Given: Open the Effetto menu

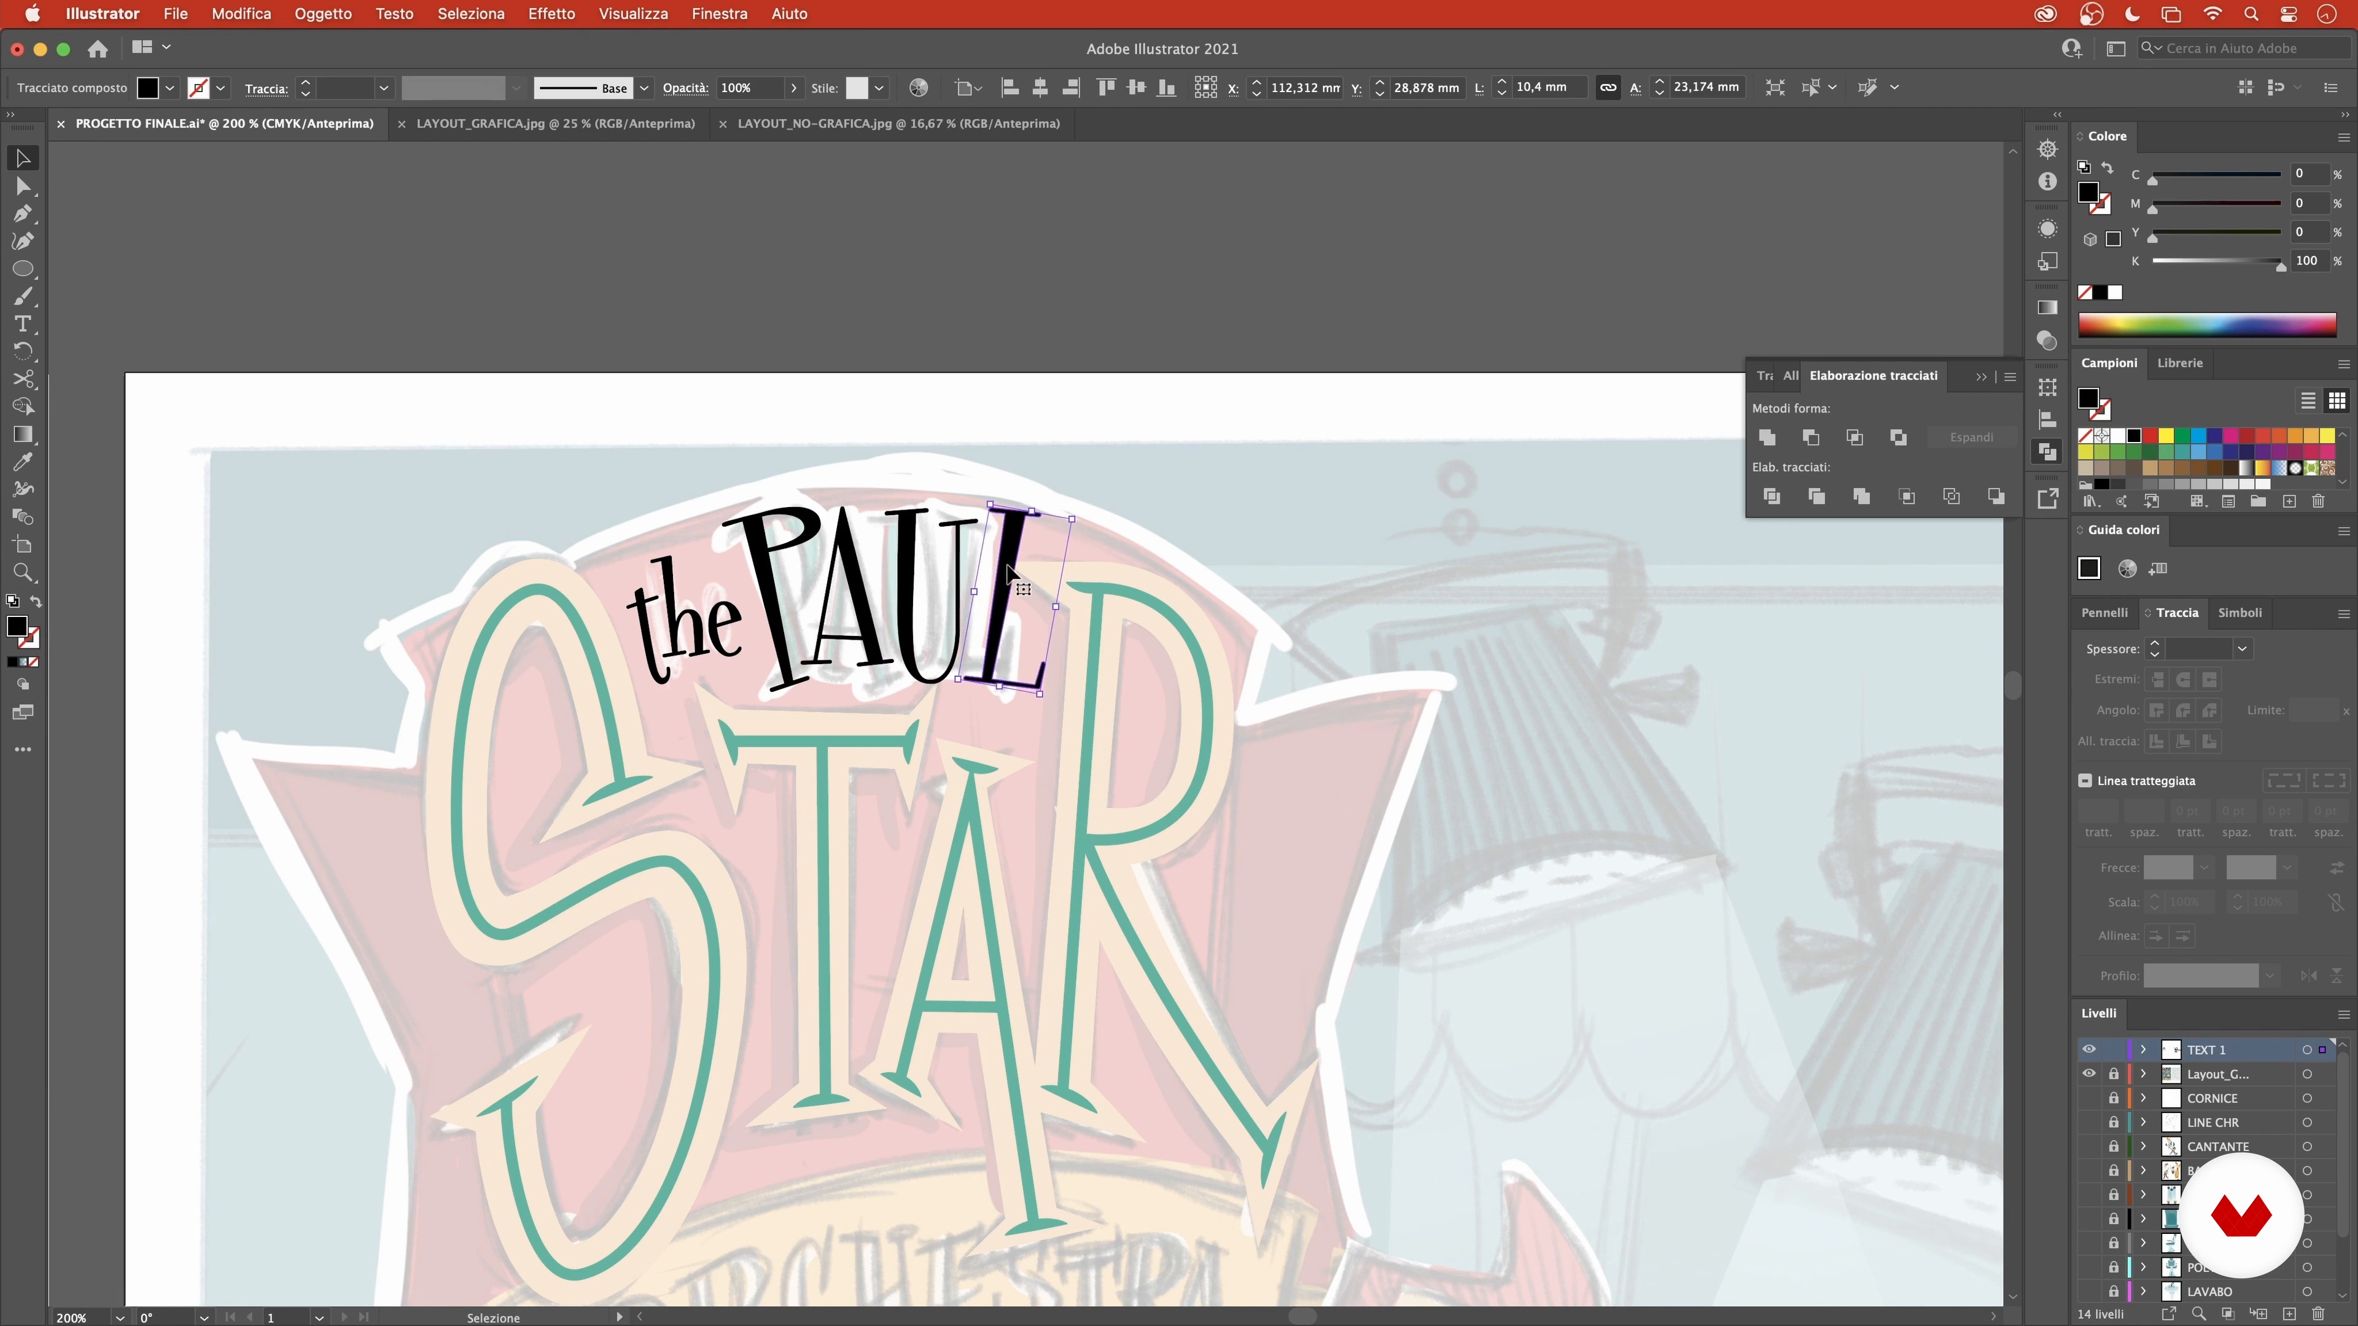Looking at the screenshot, I should click(x=551, y=14).
